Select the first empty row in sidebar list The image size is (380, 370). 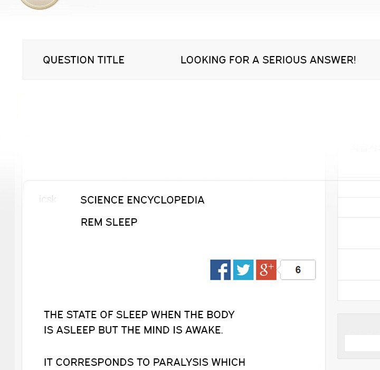point(359,188)
